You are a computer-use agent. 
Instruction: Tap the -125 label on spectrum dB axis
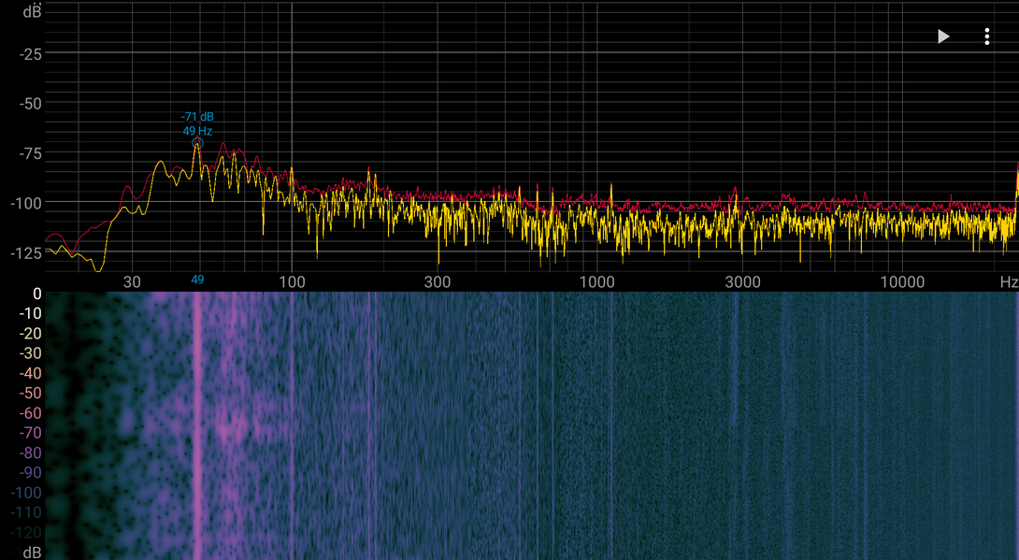point(27,253)
